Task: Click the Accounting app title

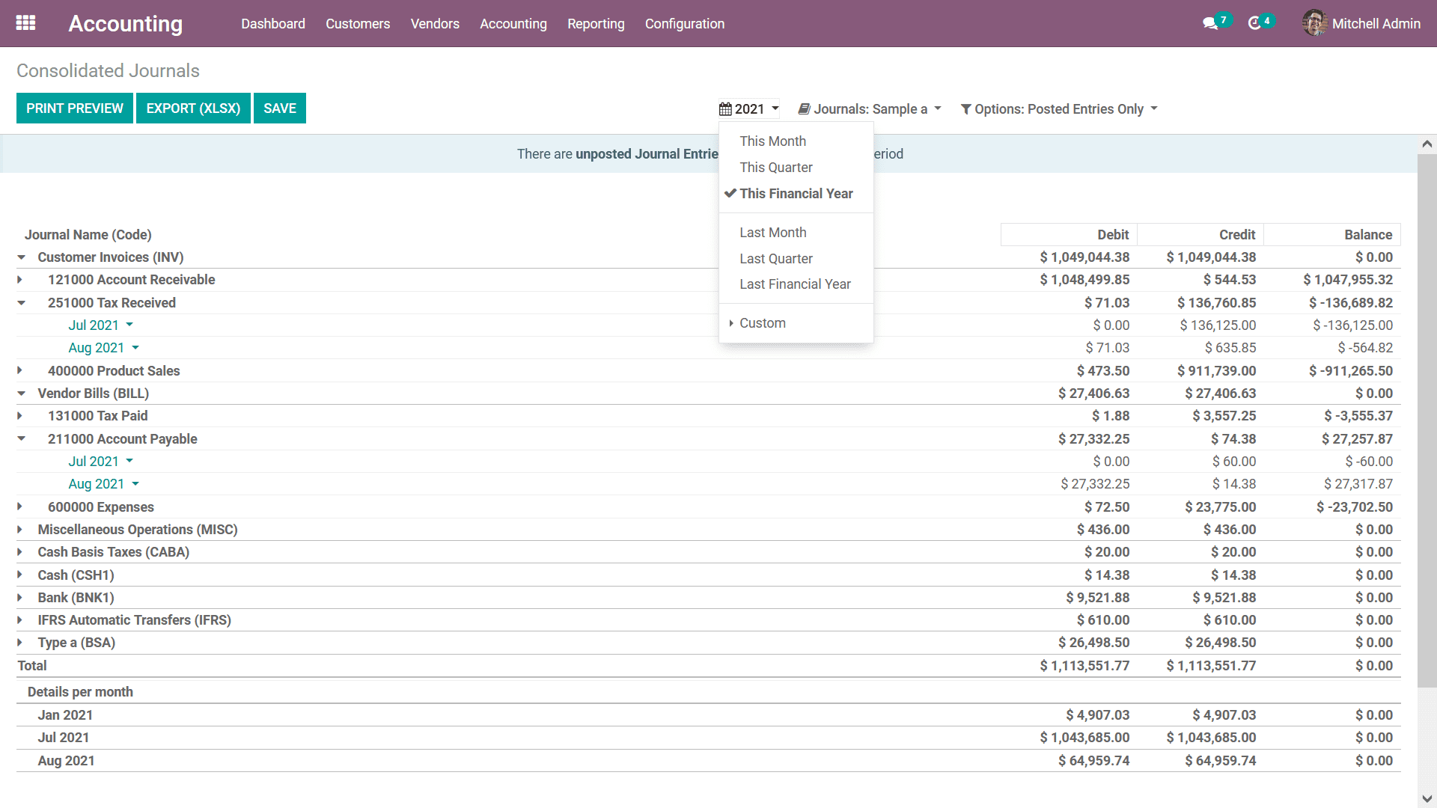Action: (125, 24)
